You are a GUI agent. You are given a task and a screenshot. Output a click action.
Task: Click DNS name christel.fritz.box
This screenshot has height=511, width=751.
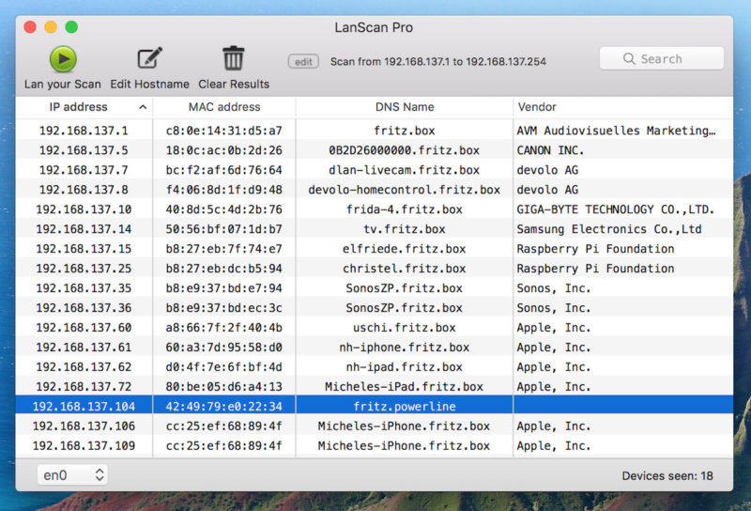[405, 269]
